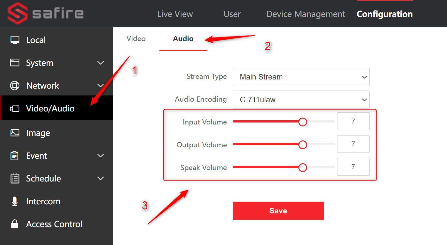Click the Output Volume label
Viewport: 447px width, 245px height.
[202, 145]
